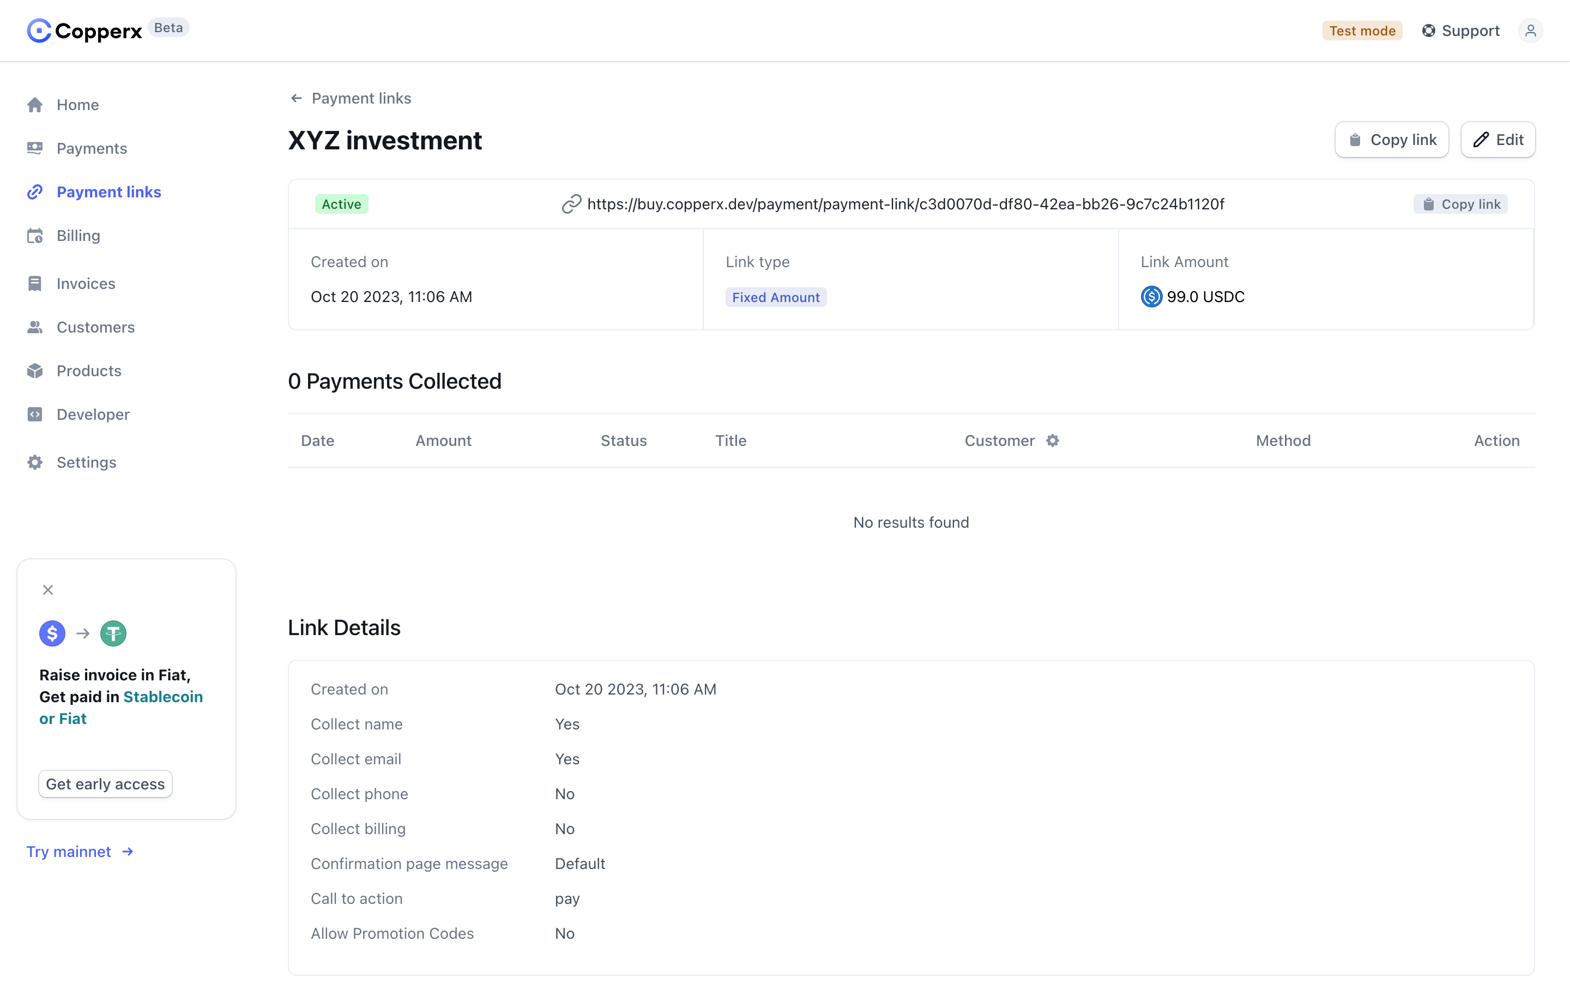Screen dimensions: 1570x1002
Task: Click the Copperx logo icon
Action: (x=39, y=31)
